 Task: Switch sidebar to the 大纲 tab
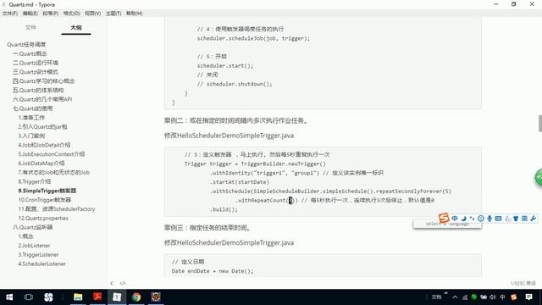coord(76,27)
